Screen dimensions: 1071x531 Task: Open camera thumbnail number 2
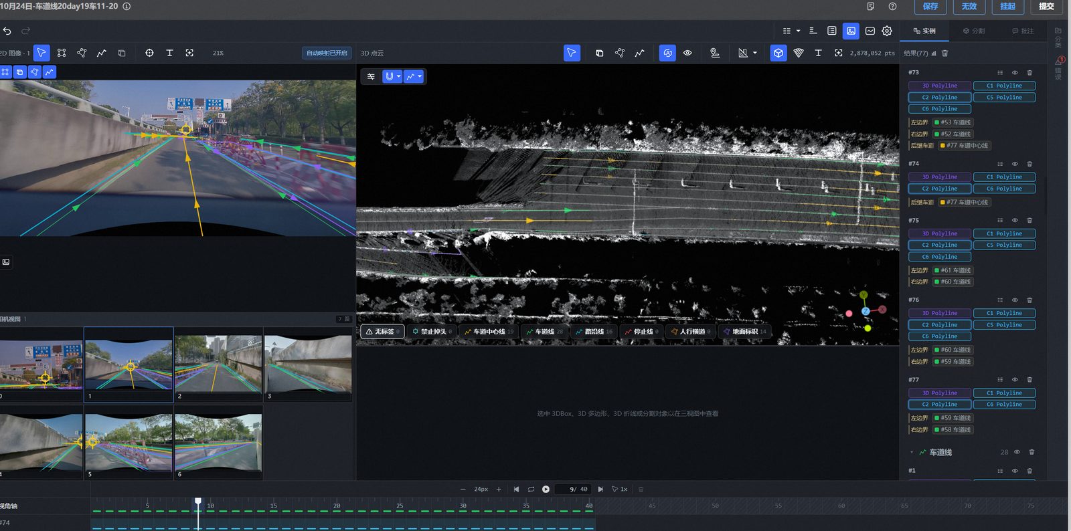tap(218, 364)
